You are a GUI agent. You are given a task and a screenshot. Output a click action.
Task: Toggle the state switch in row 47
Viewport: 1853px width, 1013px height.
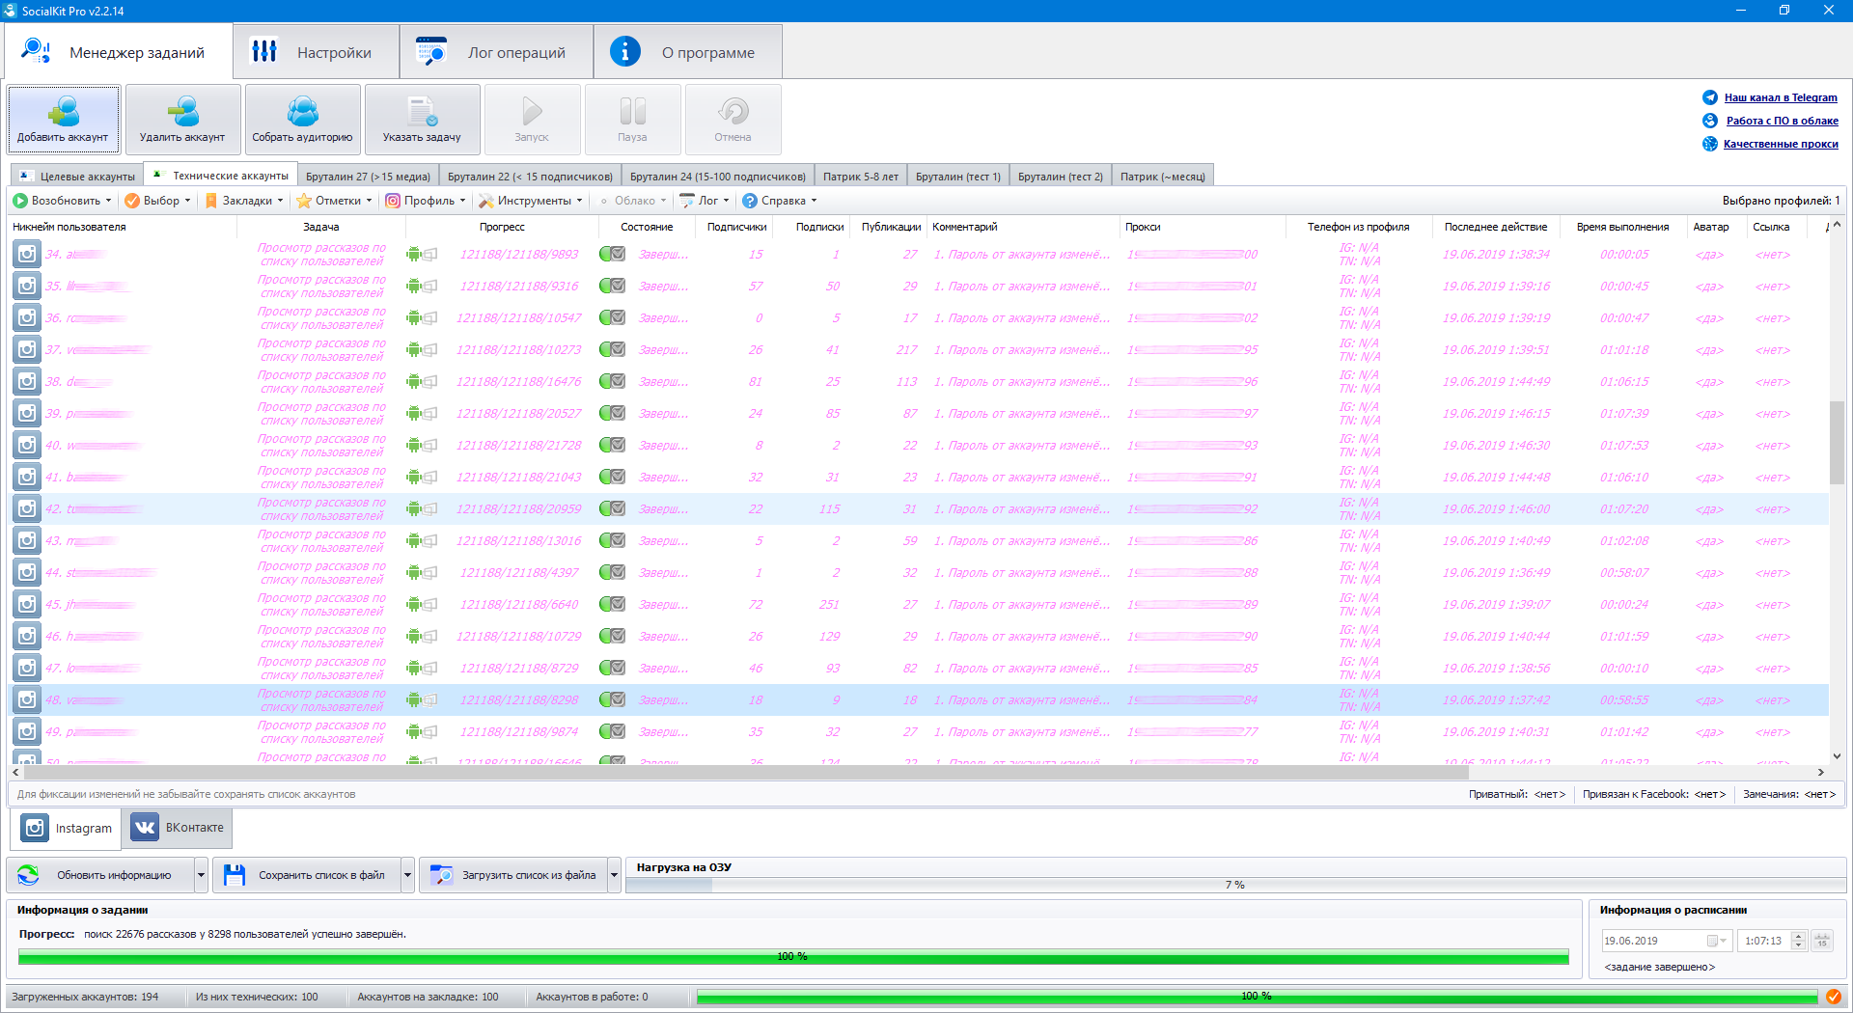coord(612,668)
